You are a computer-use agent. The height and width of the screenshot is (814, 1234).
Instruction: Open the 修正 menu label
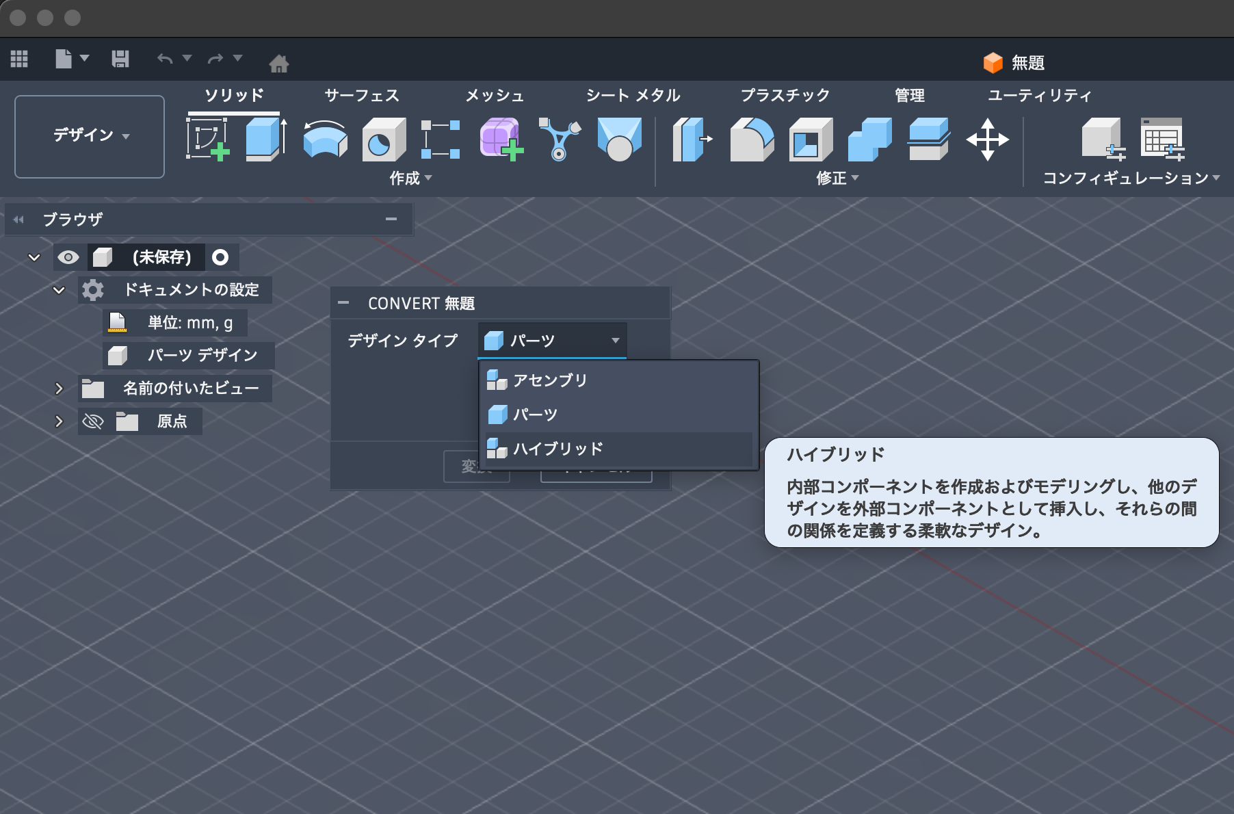pyautogui.click(x=837, y=178)
